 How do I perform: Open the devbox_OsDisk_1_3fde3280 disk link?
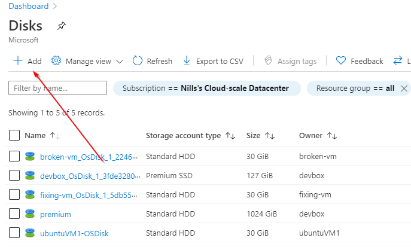(90, 176)
